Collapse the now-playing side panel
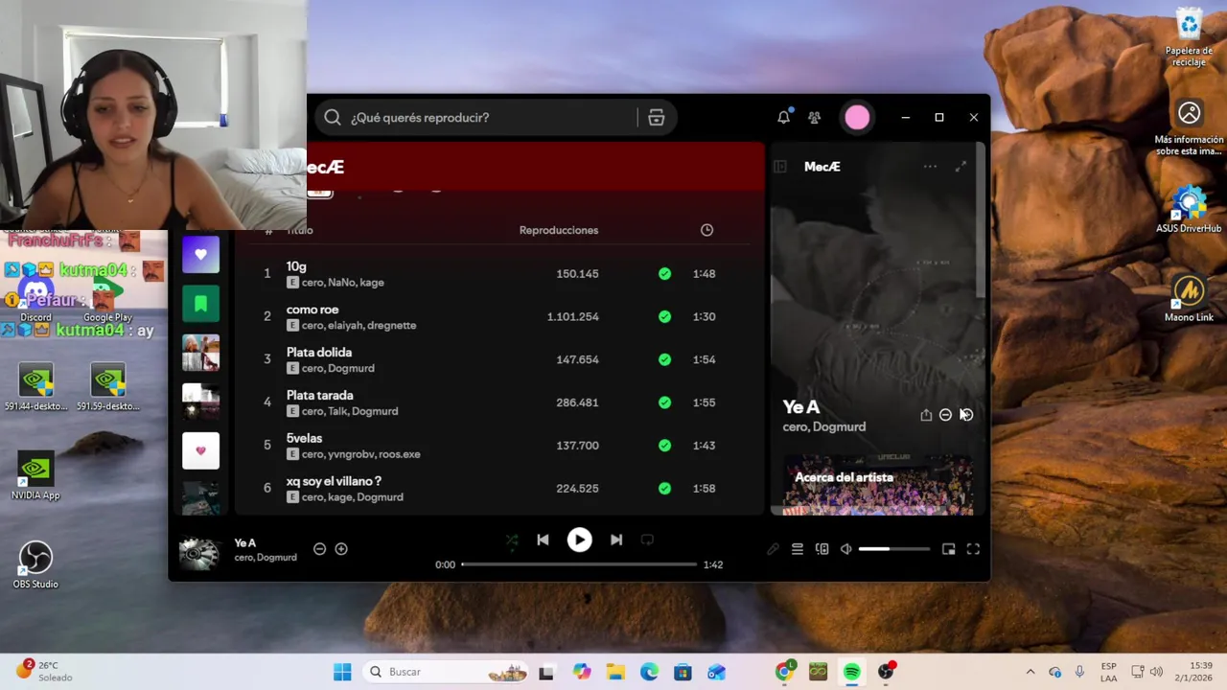 click(780, 167)
